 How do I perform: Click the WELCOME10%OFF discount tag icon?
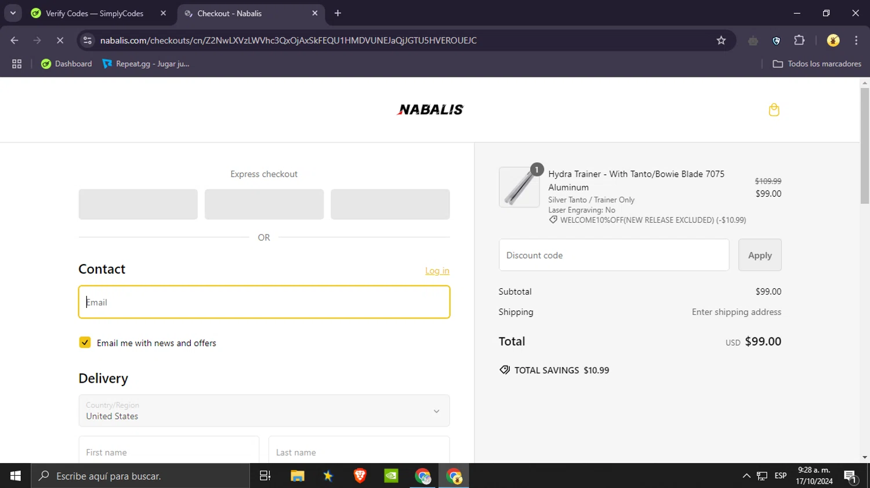point(553,220)
